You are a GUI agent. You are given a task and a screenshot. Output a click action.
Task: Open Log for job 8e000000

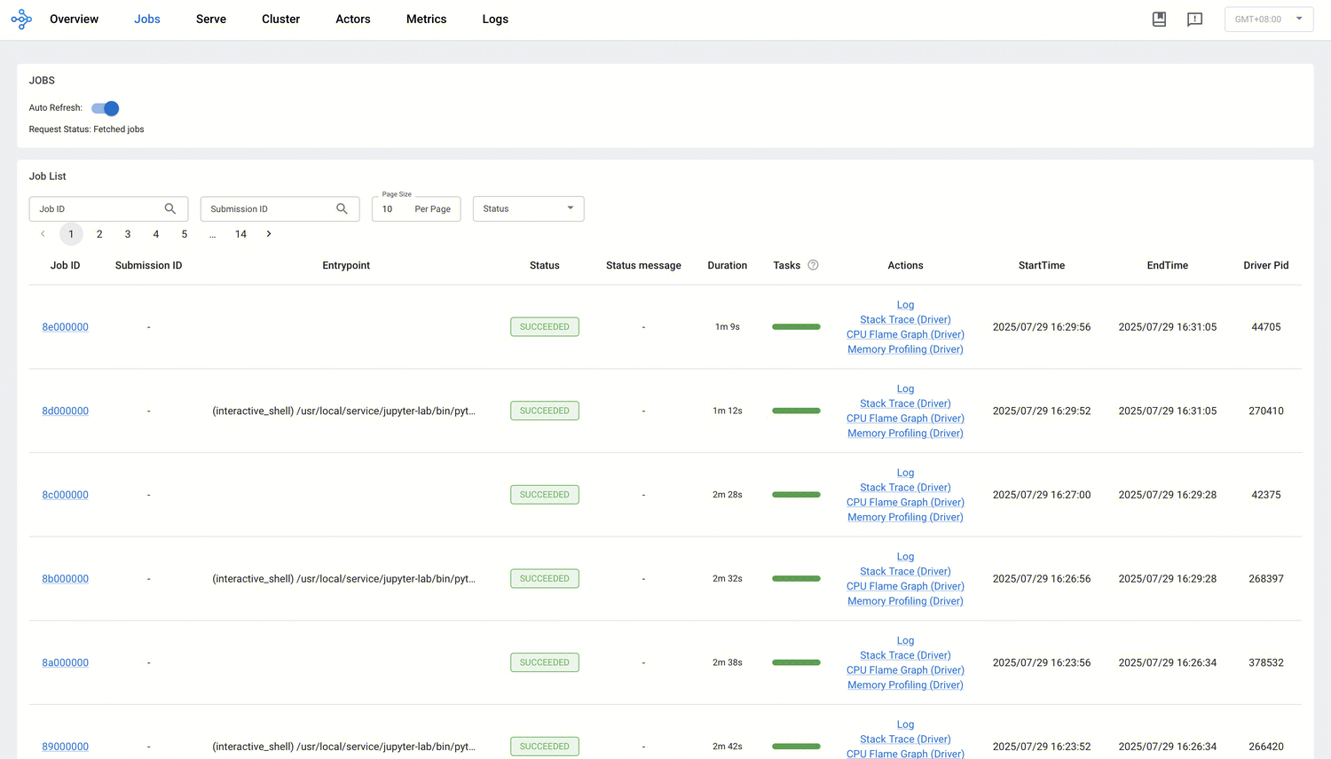click(x=905, y=305)
